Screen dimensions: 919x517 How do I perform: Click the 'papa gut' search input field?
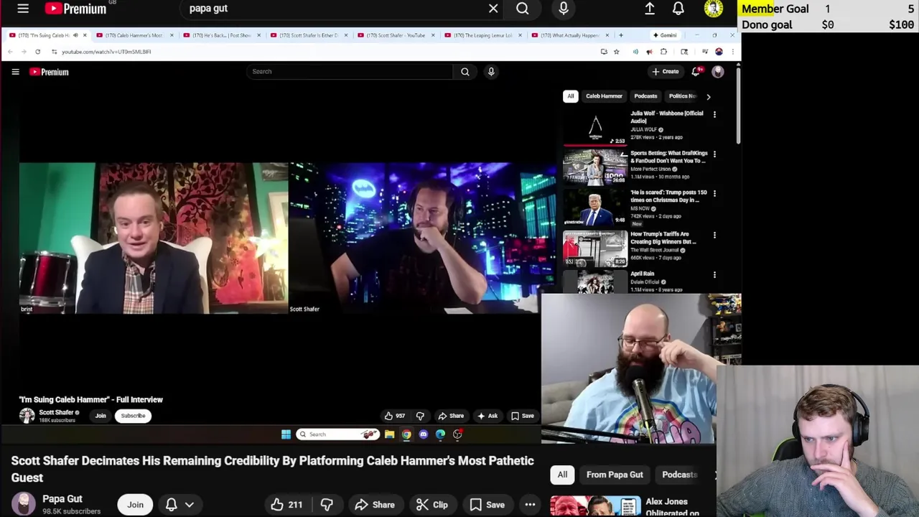334,9
